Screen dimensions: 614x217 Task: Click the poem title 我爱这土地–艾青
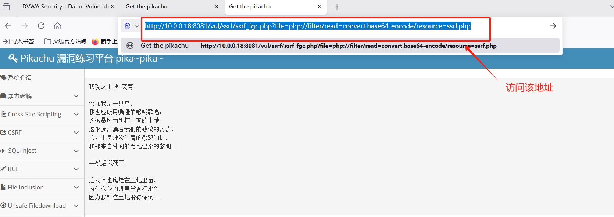tap(111, 87)
